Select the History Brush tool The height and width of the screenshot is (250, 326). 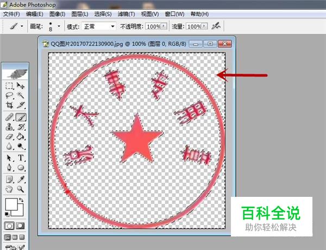point(21,127)
